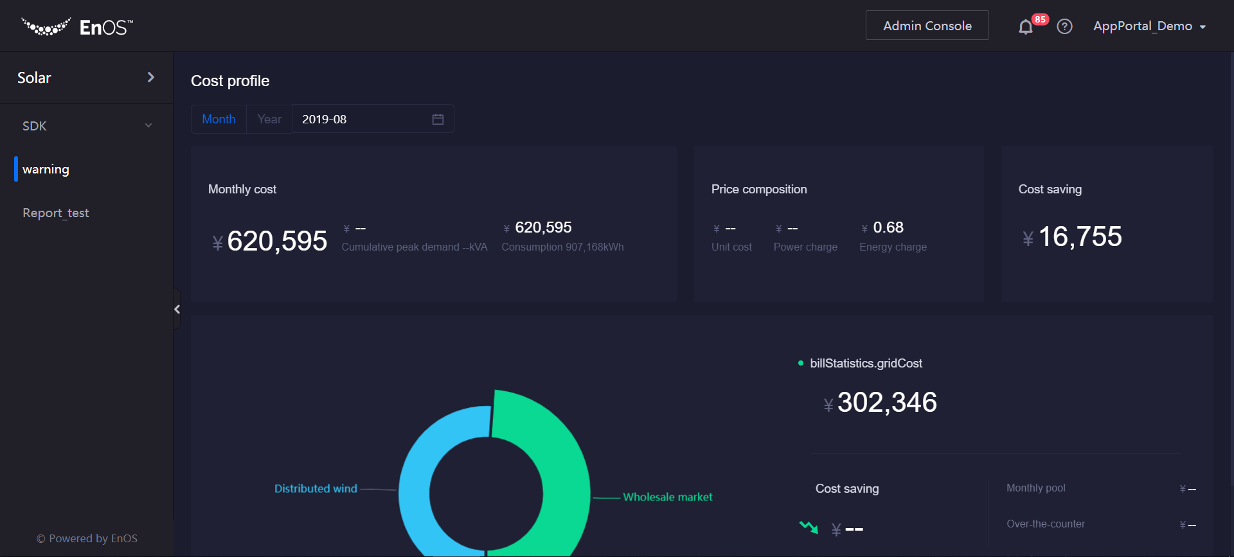Click the billStatistics.gridCost legend dot

tap(800, 364)
